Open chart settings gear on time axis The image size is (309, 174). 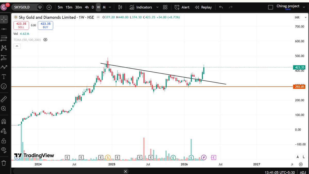click(x=301, y=164)
